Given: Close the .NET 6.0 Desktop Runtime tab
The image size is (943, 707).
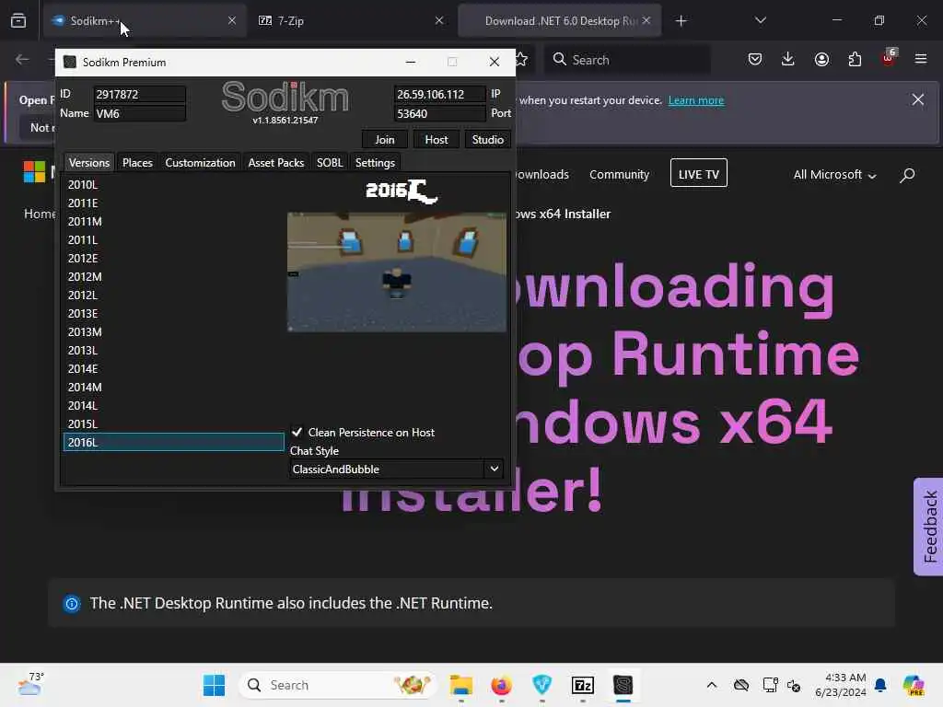Looking at the screenshot, I should [x=646, y=20].
